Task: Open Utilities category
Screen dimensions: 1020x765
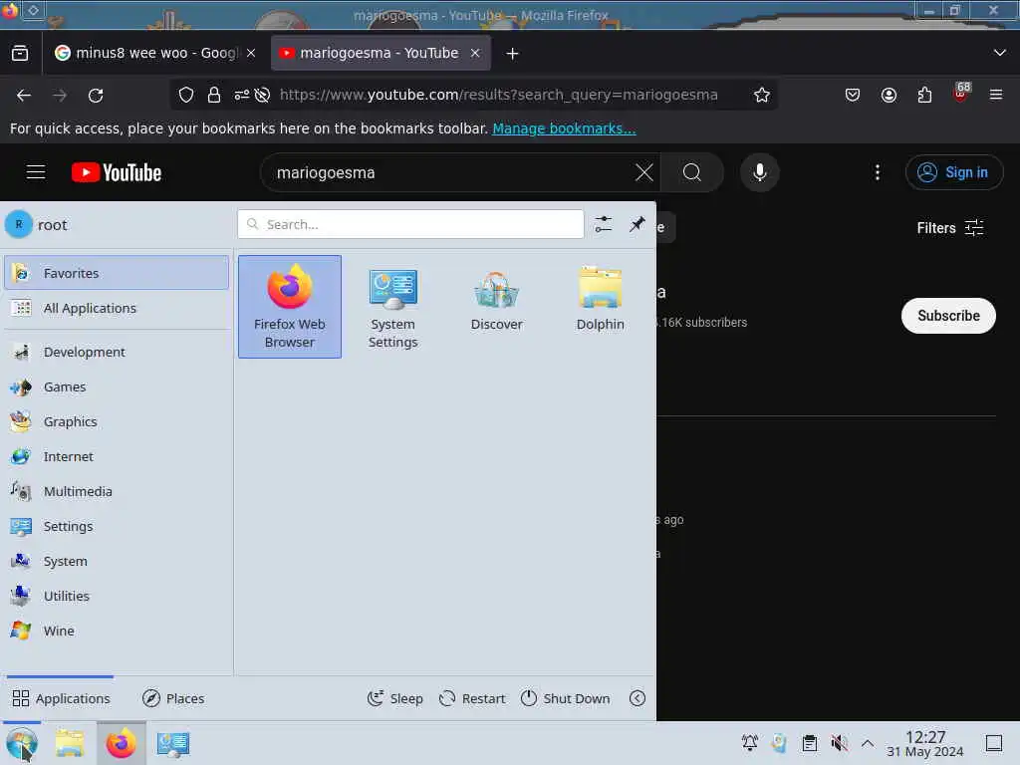Action: (x=117, y=597)
